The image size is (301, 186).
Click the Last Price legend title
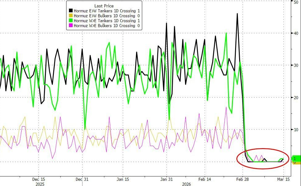click(104, 6)
